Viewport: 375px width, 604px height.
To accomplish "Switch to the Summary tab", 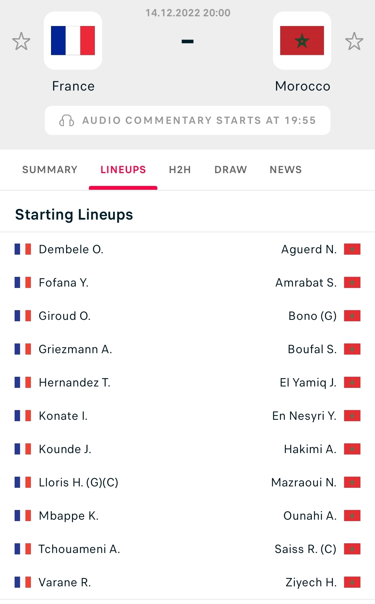I will pyautogui.click(x=50, y=170).
